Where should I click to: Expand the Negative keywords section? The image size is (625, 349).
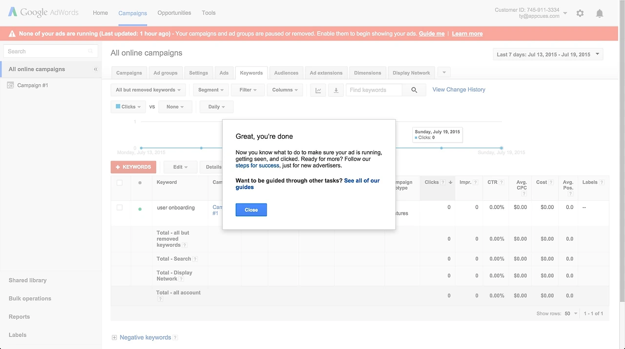[x=114, y=337]
